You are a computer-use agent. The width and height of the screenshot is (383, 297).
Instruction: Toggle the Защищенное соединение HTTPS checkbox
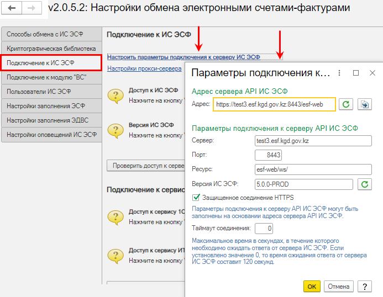point(196,198)
